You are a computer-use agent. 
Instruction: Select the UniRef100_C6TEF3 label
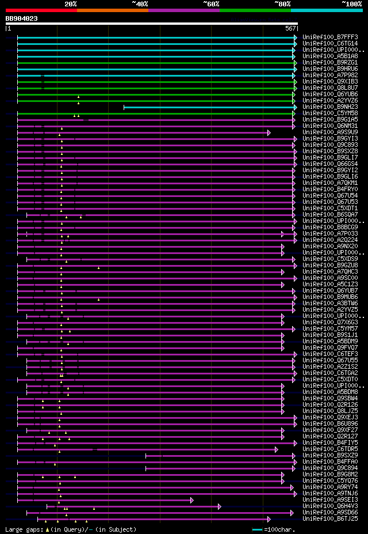tap(330, 354)
